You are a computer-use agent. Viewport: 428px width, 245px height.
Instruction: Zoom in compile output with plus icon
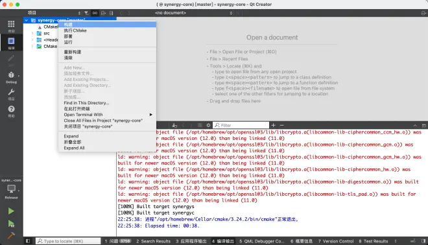click(273, 125)
